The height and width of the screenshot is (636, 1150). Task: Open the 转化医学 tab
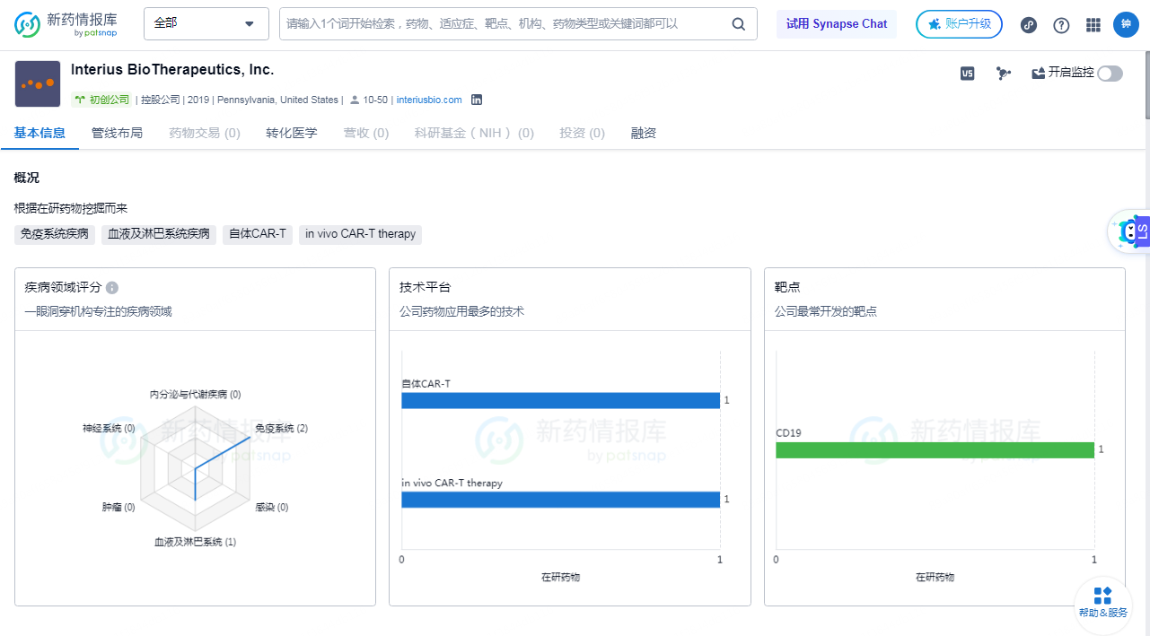tap(291, 132)
